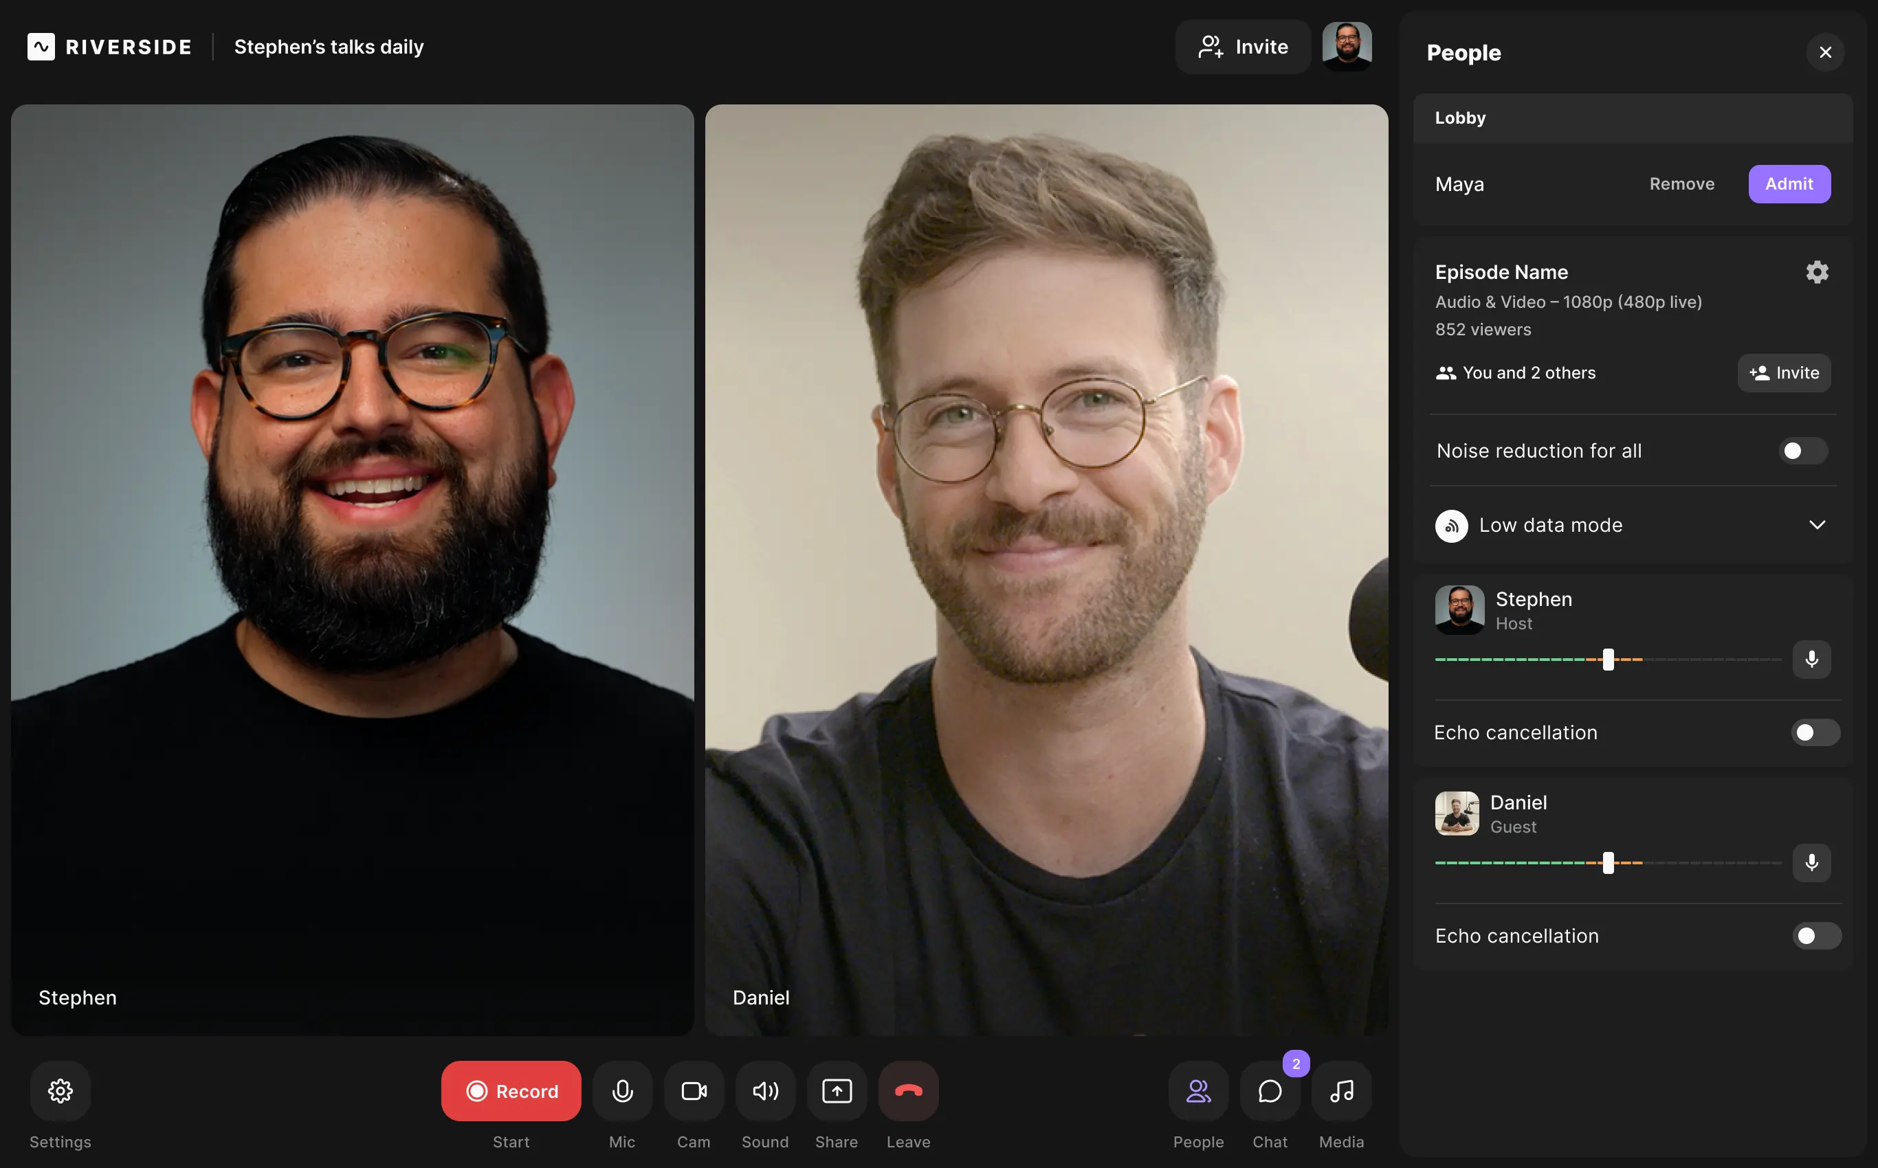Toggle the Mic on or off
Viewport: 1878px width, 1168px height.
pos(622,1090)
